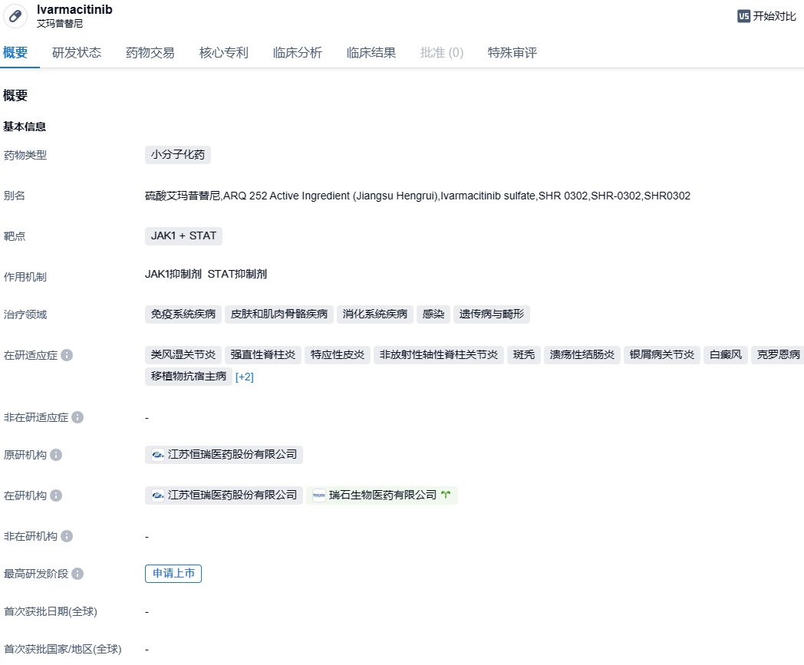This screenshot has width=804, height=665.
Task: Open the JAK1 + STAT target tag
Action: 183,236
